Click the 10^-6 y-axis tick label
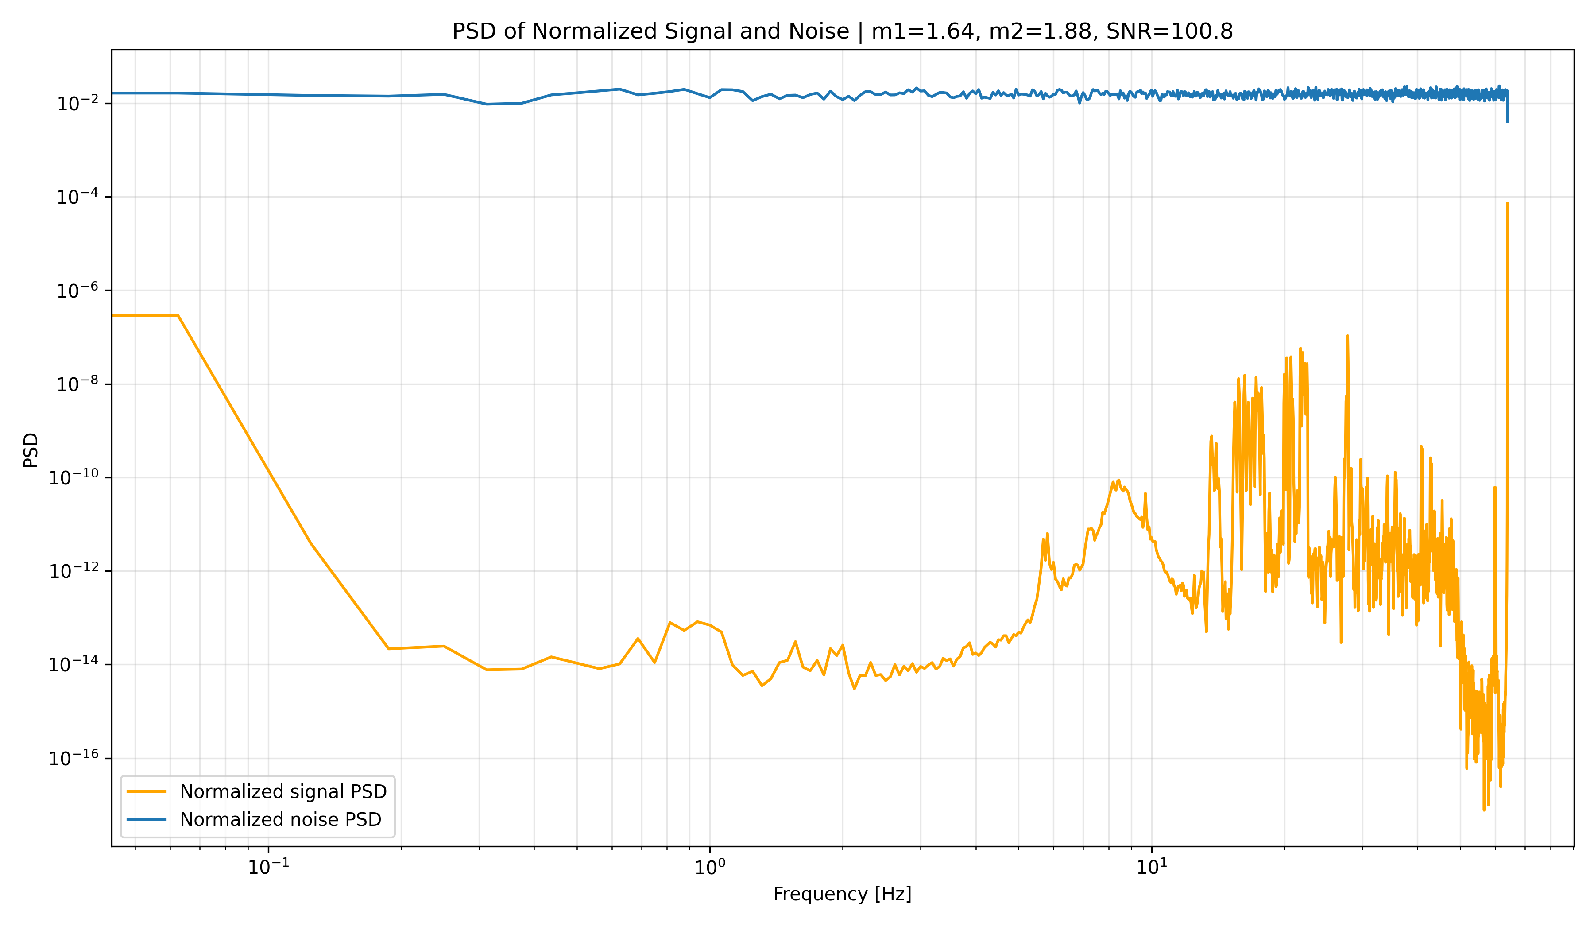 point(75,290)
